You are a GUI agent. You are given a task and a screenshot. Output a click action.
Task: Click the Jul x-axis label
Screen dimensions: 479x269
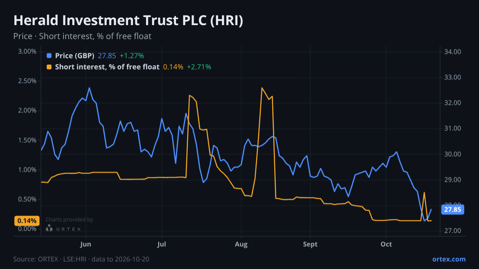(162, 244)
